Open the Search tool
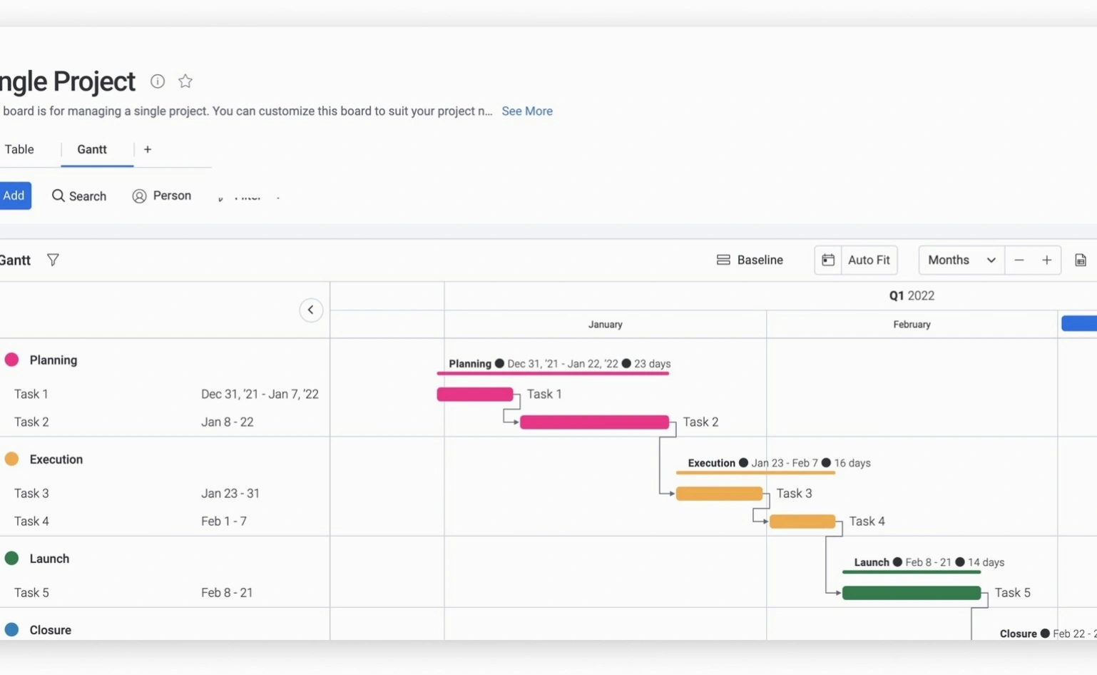 tap(79, 196)
